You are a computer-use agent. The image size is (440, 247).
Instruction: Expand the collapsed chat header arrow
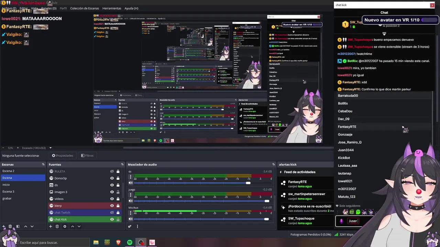pos(384,34)
